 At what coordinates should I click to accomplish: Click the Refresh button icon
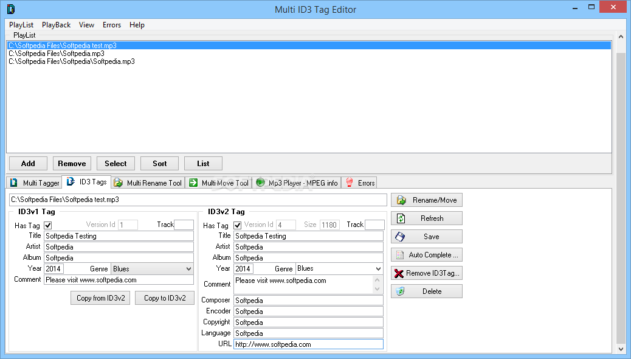tap(401, 218)
